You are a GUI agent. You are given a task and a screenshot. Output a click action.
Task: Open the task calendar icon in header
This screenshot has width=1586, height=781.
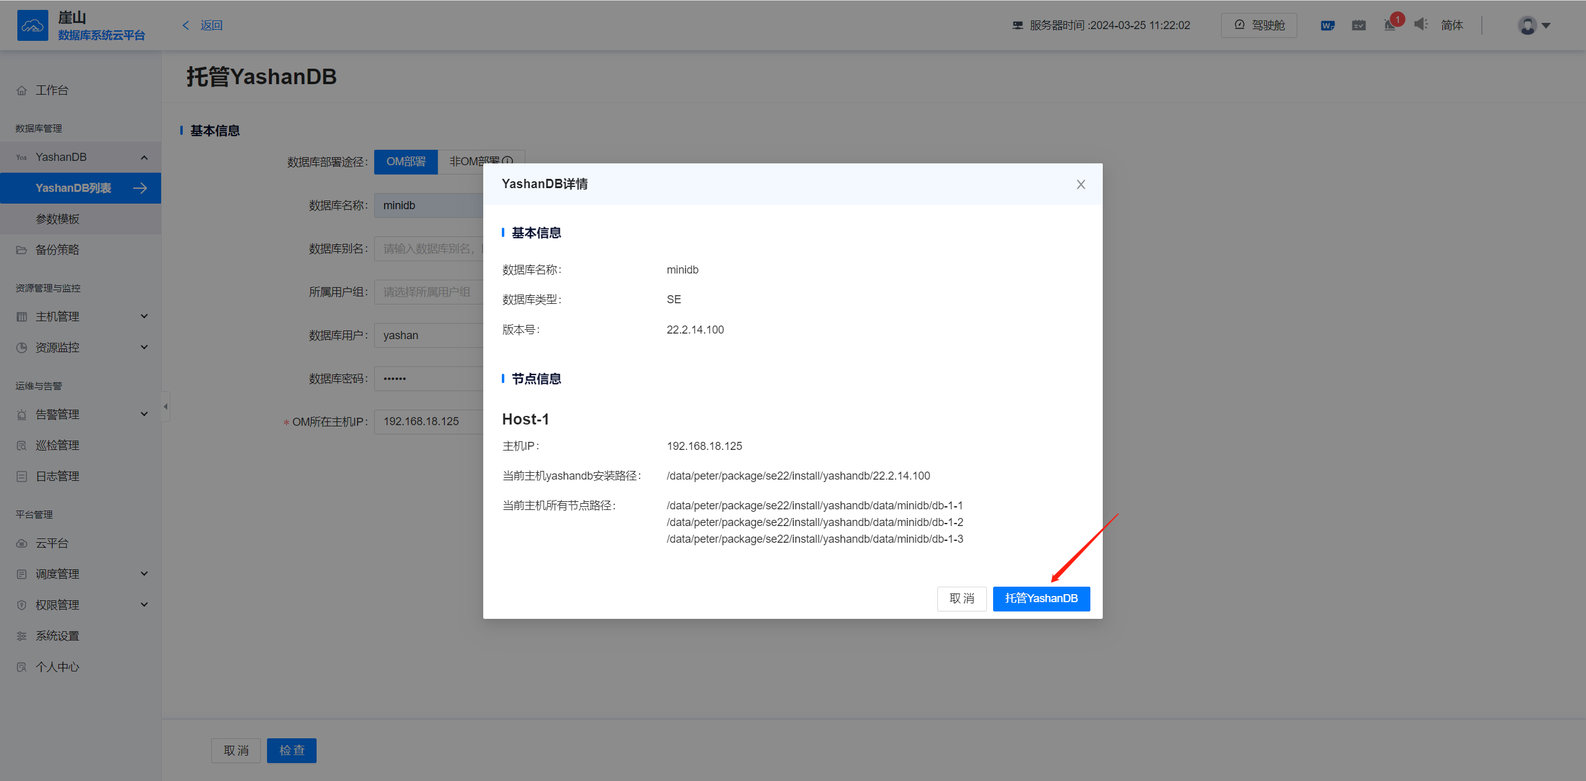(1359, 25)
